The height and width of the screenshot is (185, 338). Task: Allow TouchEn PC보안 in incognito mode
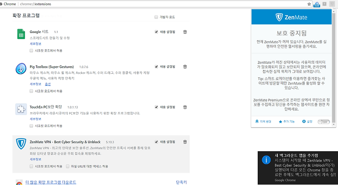click(31, 126)
